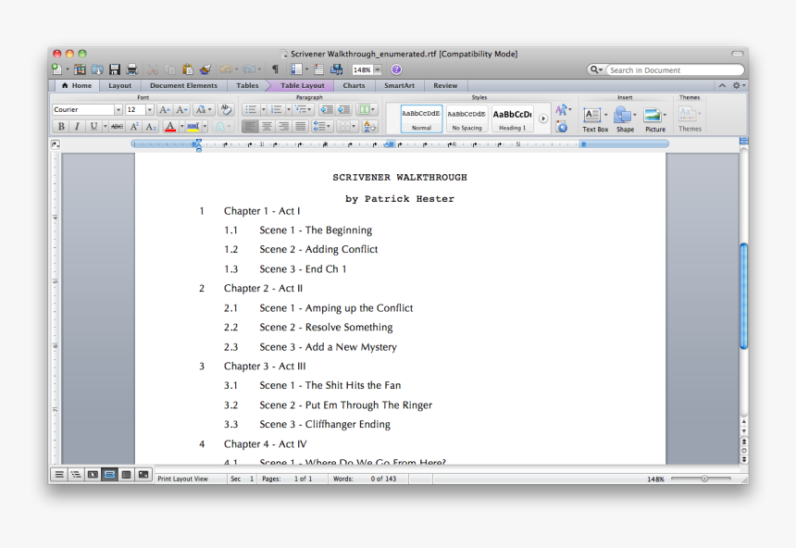The image size is (796, 548).
Task: Toggle paragraph marks visibility
Action: point(275,68)
